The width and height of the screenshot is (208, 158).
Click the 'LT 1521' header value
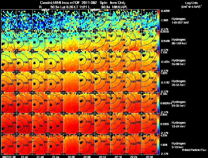[x=80, y=7]
